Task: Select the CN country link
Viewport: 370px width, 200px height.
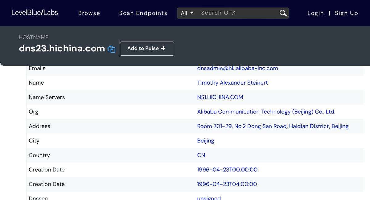Action: click(x=201, y=155)
